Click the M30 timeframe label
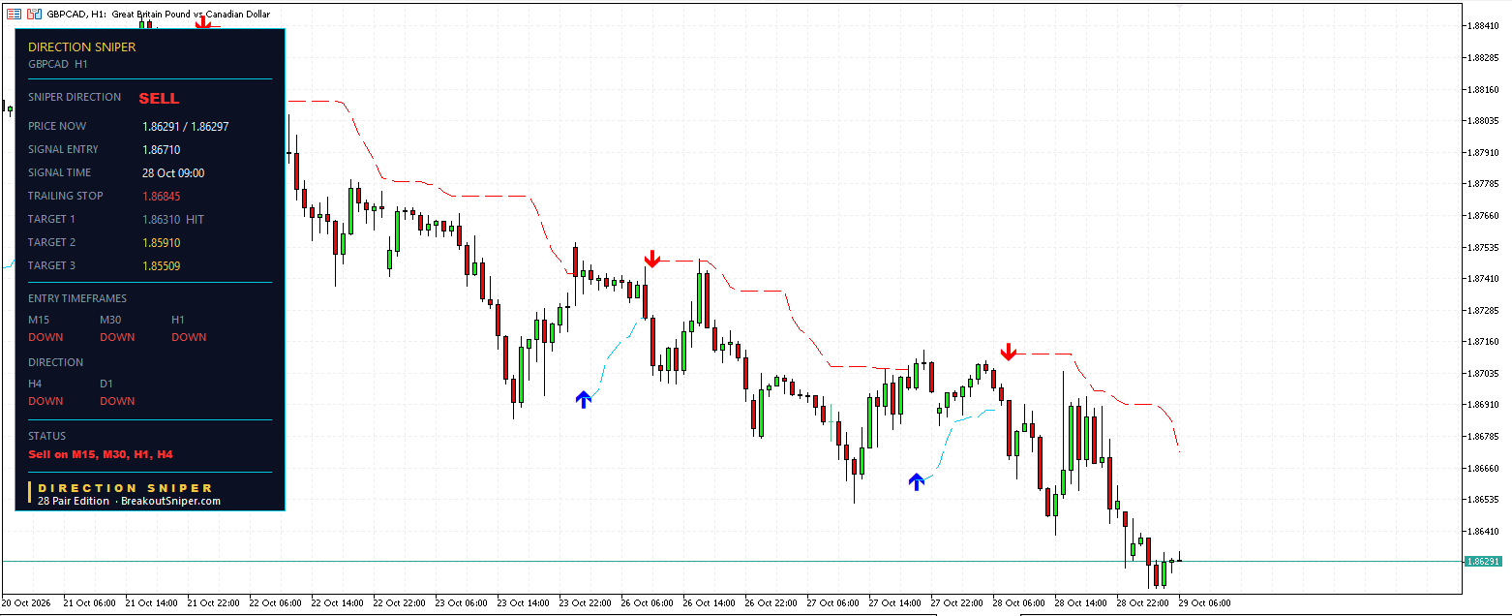Screen dimensions: 1512x616 (111, 320)
